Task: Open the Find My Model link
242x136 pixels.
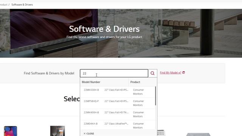Action: click(x=171, y=73)
